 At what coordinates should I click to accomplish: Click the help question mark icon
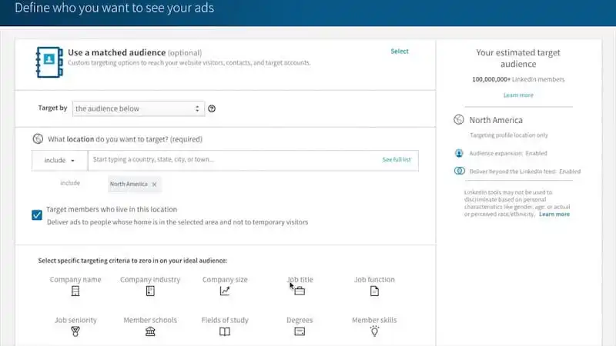click(212, 109)
